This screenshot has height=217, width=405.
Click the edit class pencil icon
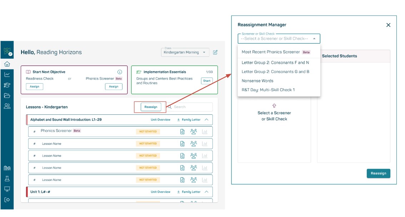coord(215,52)
